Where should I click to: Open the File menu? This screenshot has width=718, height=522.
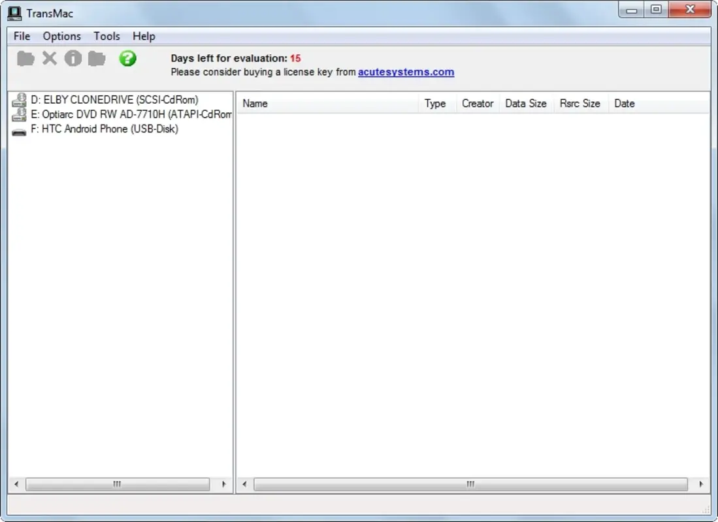(21, 36)
